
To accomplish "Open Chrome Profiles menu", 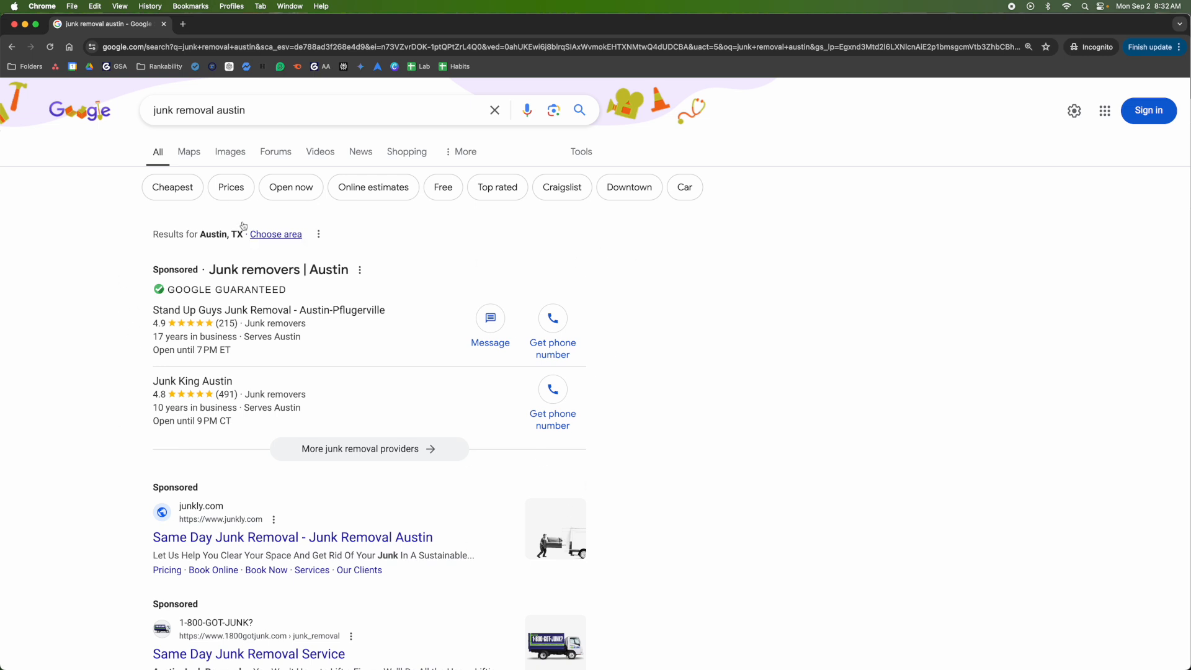I will pyautogui.click(x=231, y=6).
